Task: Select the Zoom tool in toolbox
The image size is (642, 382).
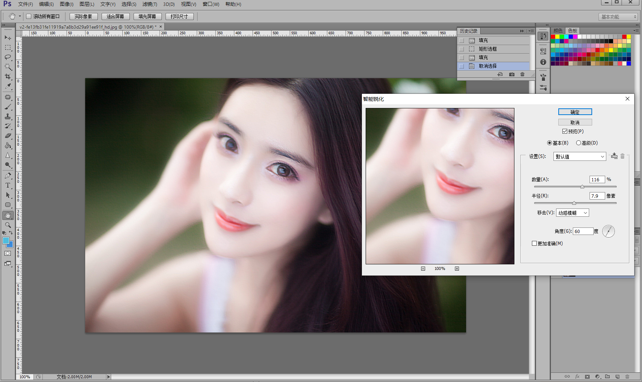Action: [8, 225]
